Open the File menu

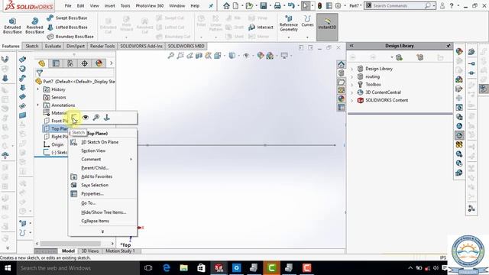click(x=68, y=5)
